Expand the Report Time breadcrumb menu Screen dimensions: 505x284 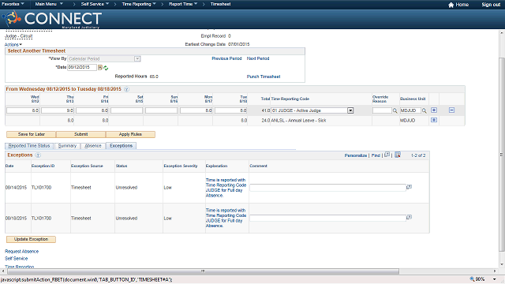click(x=183, y=4)
